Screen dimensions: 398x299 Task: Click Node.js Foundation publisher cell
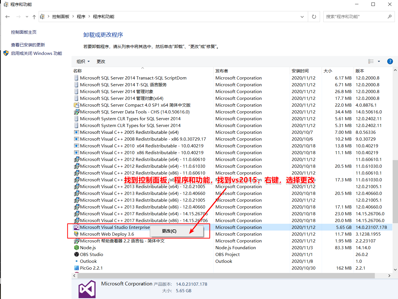[x=235, y=248]
